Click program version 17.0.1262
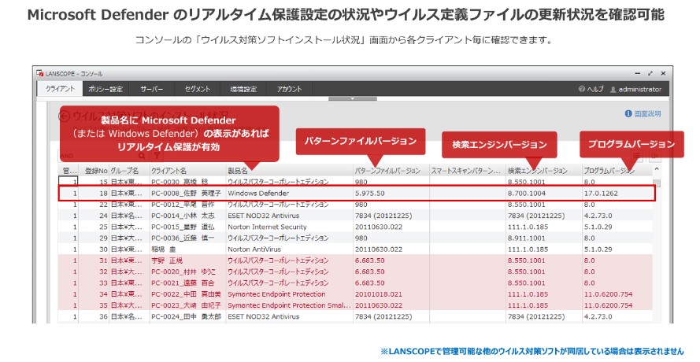The width and height of the screenshot is (700, 362). tap(601, 194)
